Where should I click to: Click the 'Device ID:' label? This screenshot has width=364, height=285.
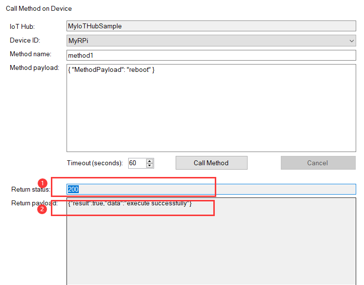coord(25,41)
